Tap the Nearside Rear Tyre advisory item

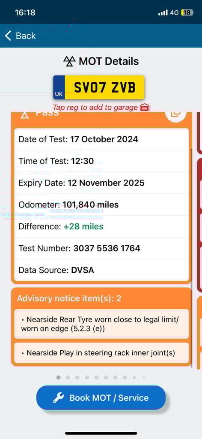[101, 324]
